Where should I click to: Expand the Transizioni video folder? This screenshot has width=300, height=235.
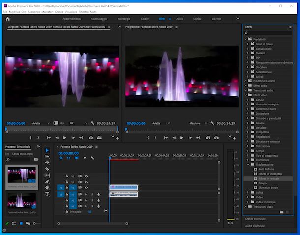click(246, 207)
